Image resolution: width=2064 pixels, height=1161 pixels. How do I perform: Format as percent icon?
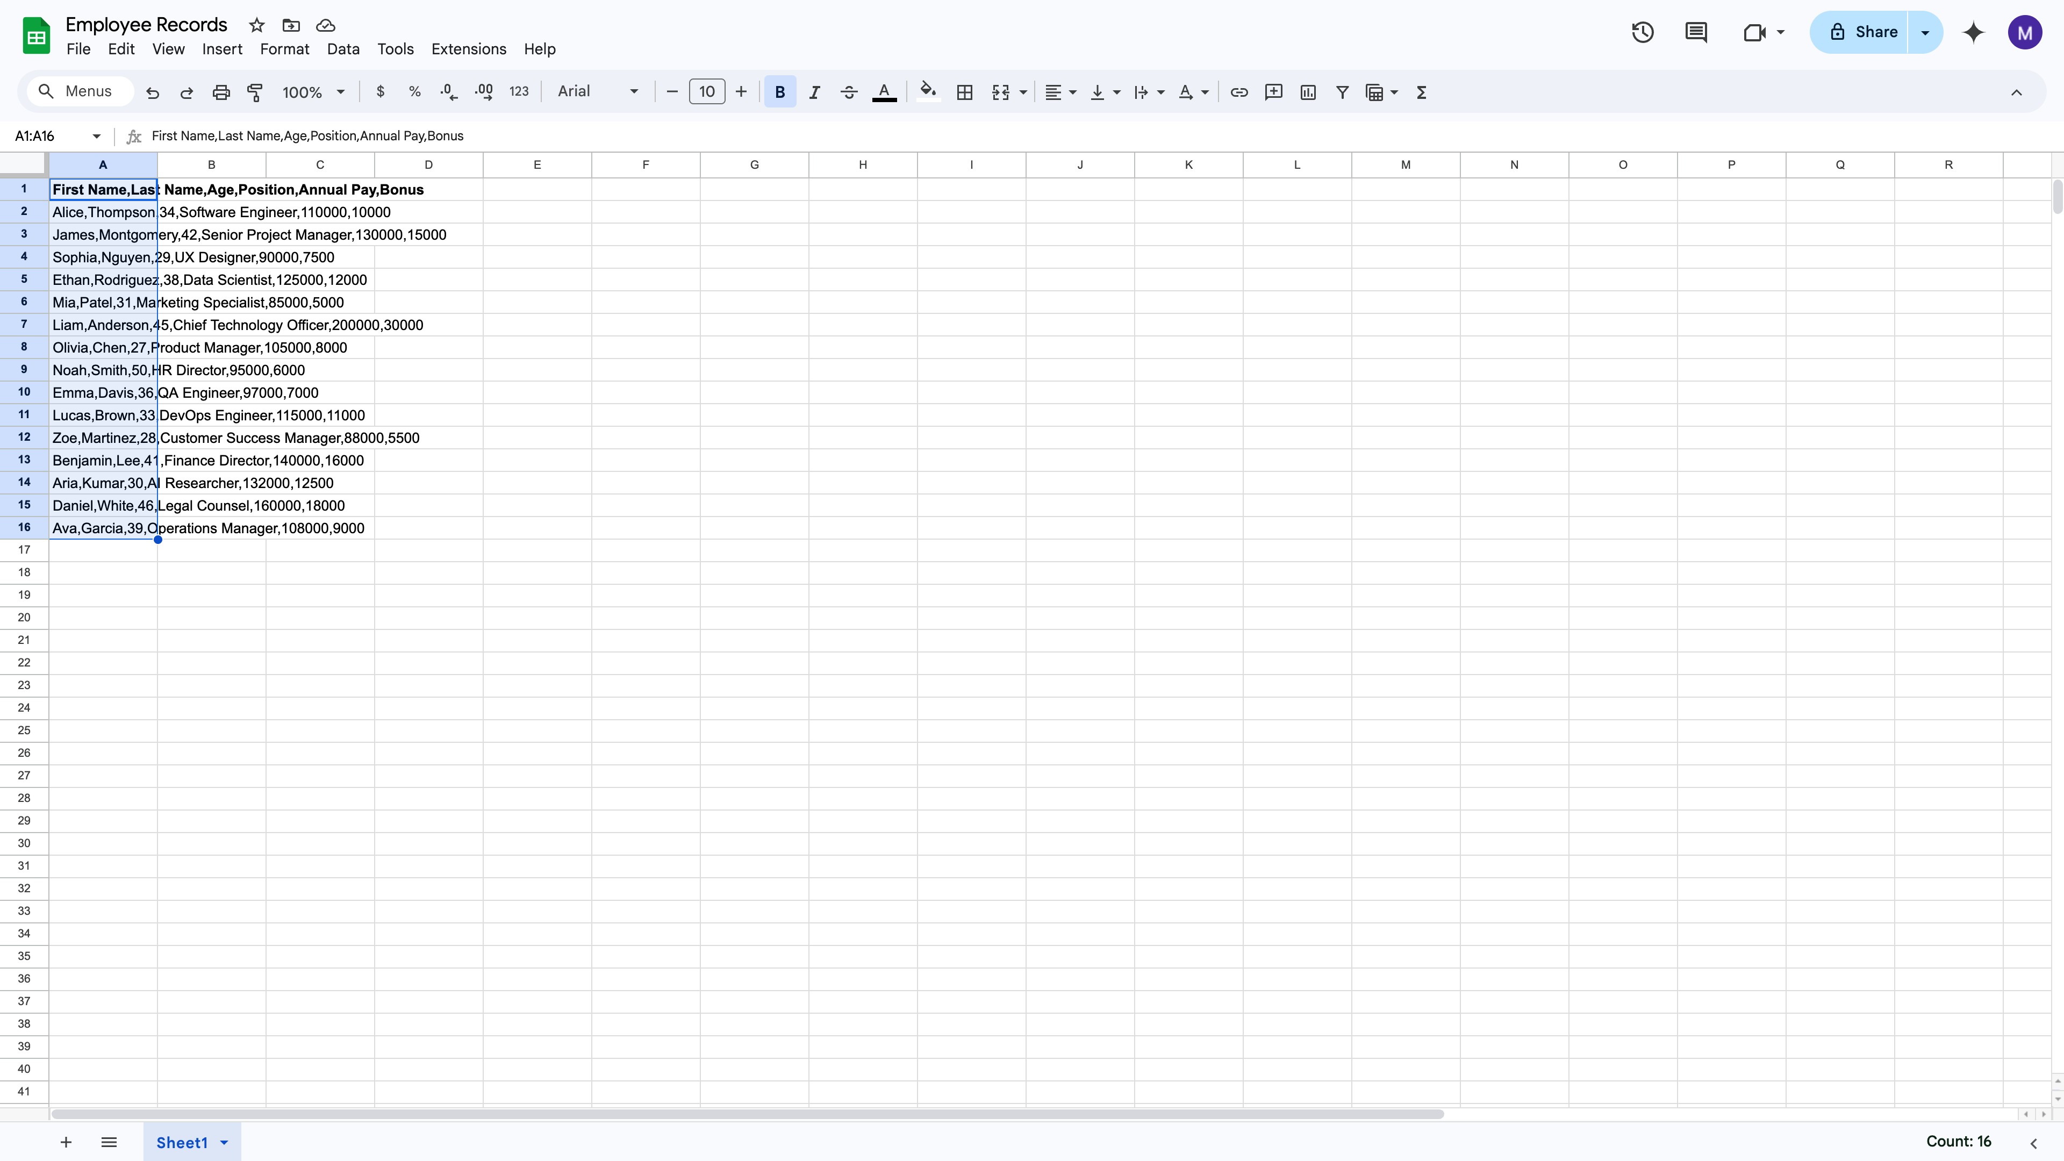pos(414,92)
